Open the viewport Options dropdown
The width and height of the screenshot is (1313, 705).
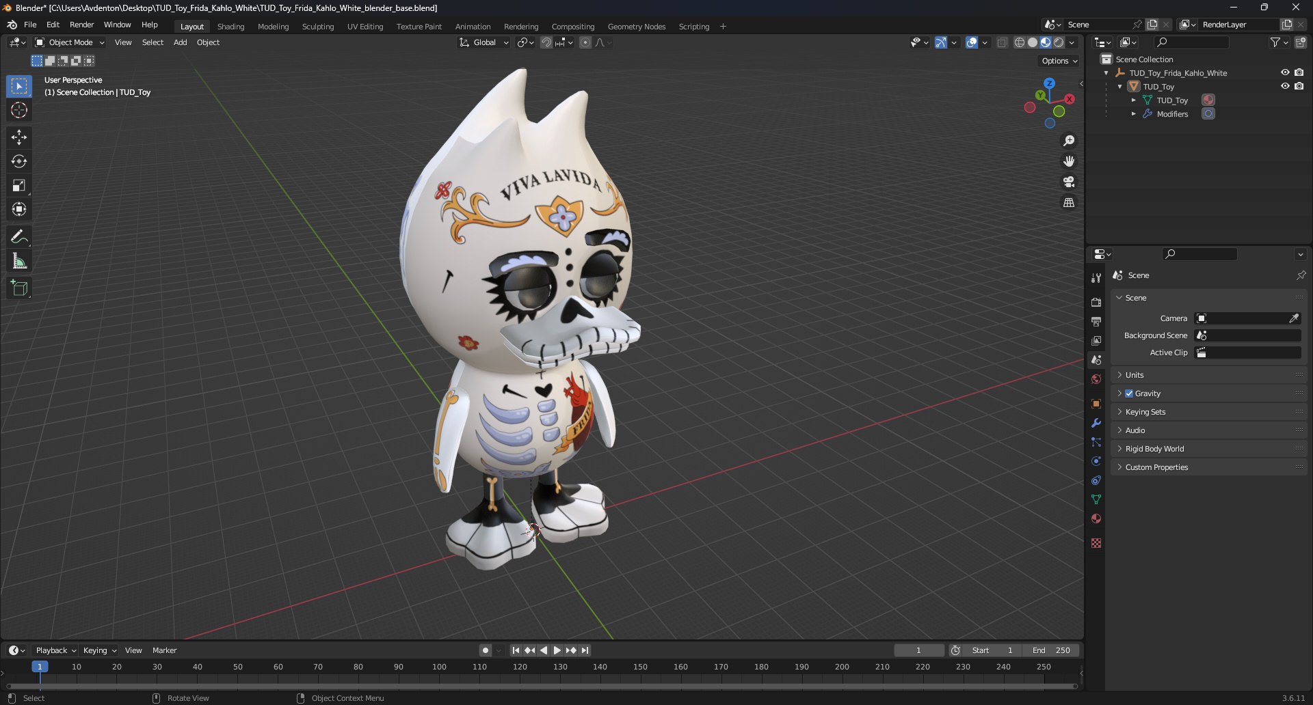[x=1059, y=61]
